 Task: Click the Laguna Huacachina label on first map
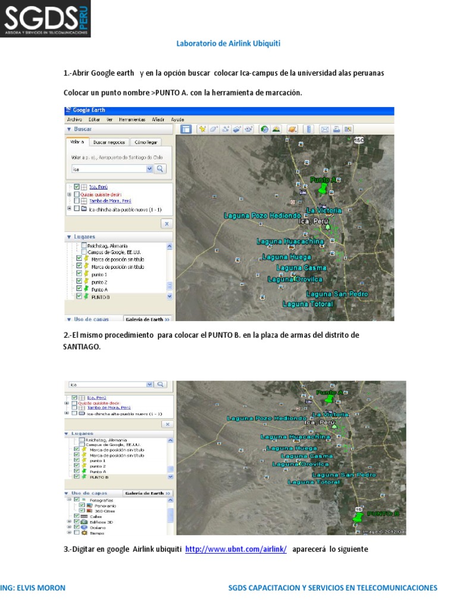pyautogui.click(x=290, y=241)
